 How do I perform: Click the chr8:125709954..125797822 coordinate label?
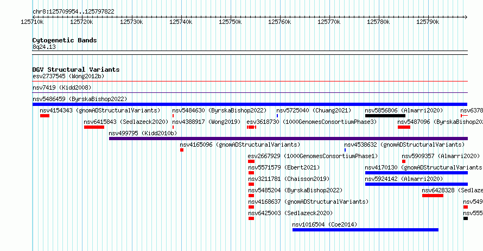pos(73,11)
